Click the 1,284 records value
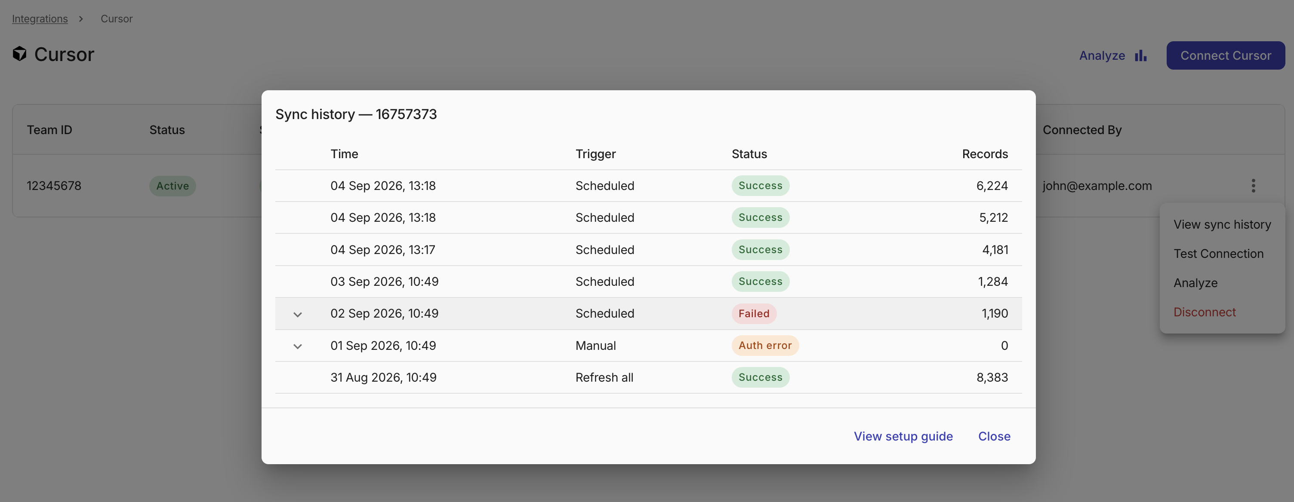Screen dimensions: 1294x502 click(992, 281)
